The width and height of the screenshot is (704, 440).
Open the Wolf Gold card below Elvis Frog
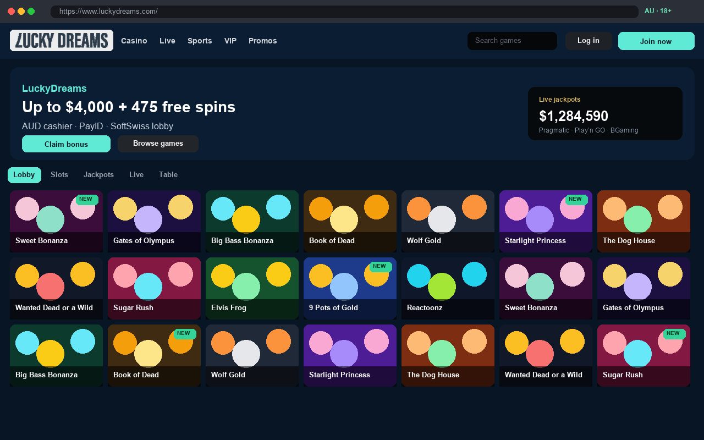(252, 355)
